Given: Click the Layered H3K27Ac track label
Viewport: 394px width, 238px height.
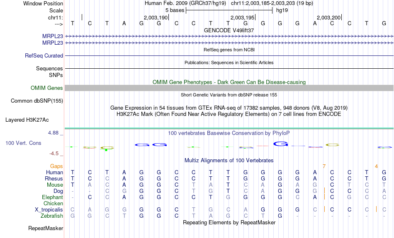Looking at the screenshot, I should click(x=27, y=120).
